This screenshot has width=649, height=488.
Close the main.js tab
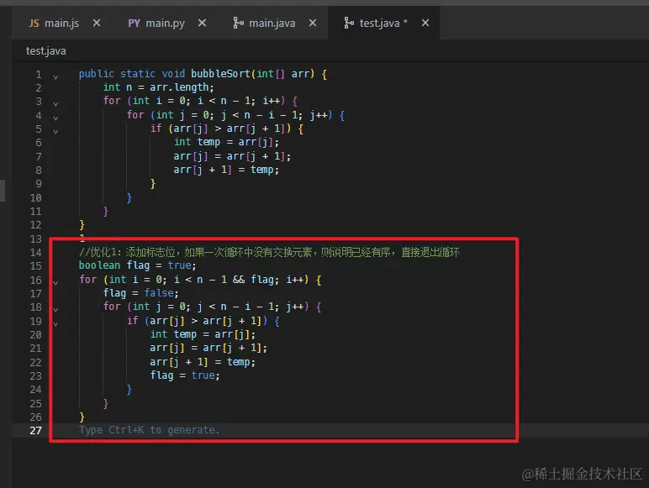tap(97, 24)
